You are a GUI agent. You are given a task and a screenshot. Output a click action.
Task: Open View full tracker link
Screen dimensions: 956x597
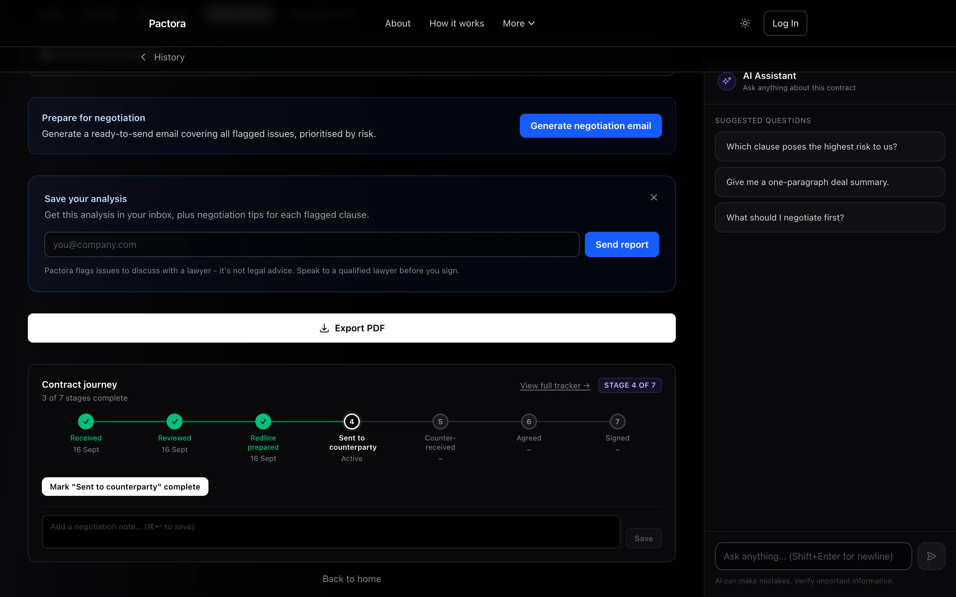pyautogui.click(x=555, y=385)
